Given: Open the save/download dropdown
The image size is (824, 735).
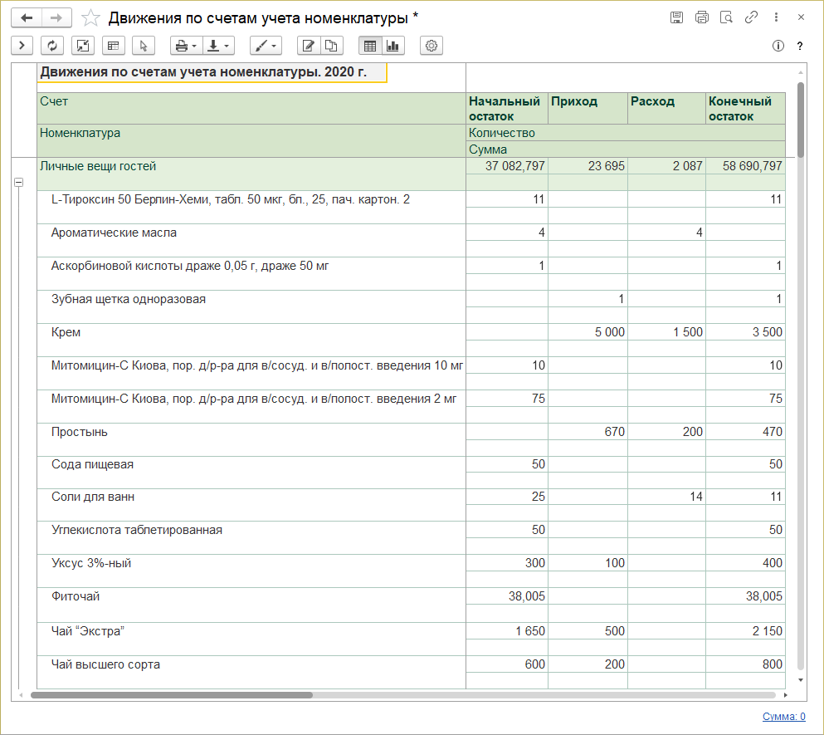Looking at the screenshot, I should click(x=218, y=46).
